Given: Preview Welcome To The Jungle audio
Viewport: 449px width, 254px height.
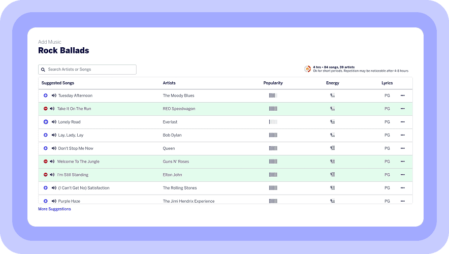Looking at the screenshot, I should 52,161.
